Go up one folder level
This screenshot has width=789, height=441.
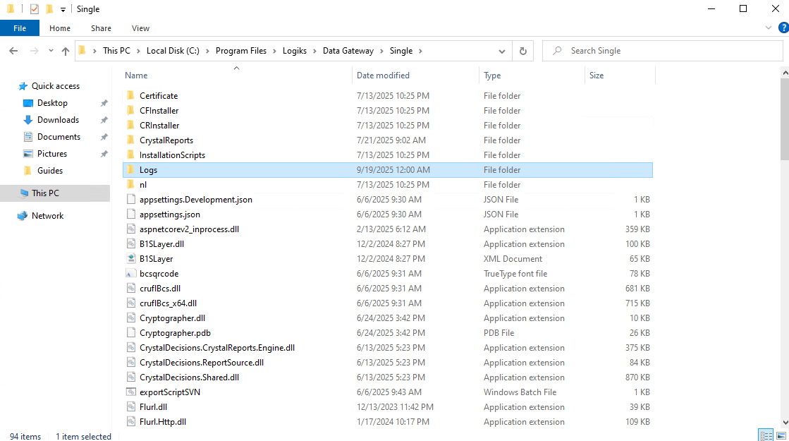(x=66, y=51)
